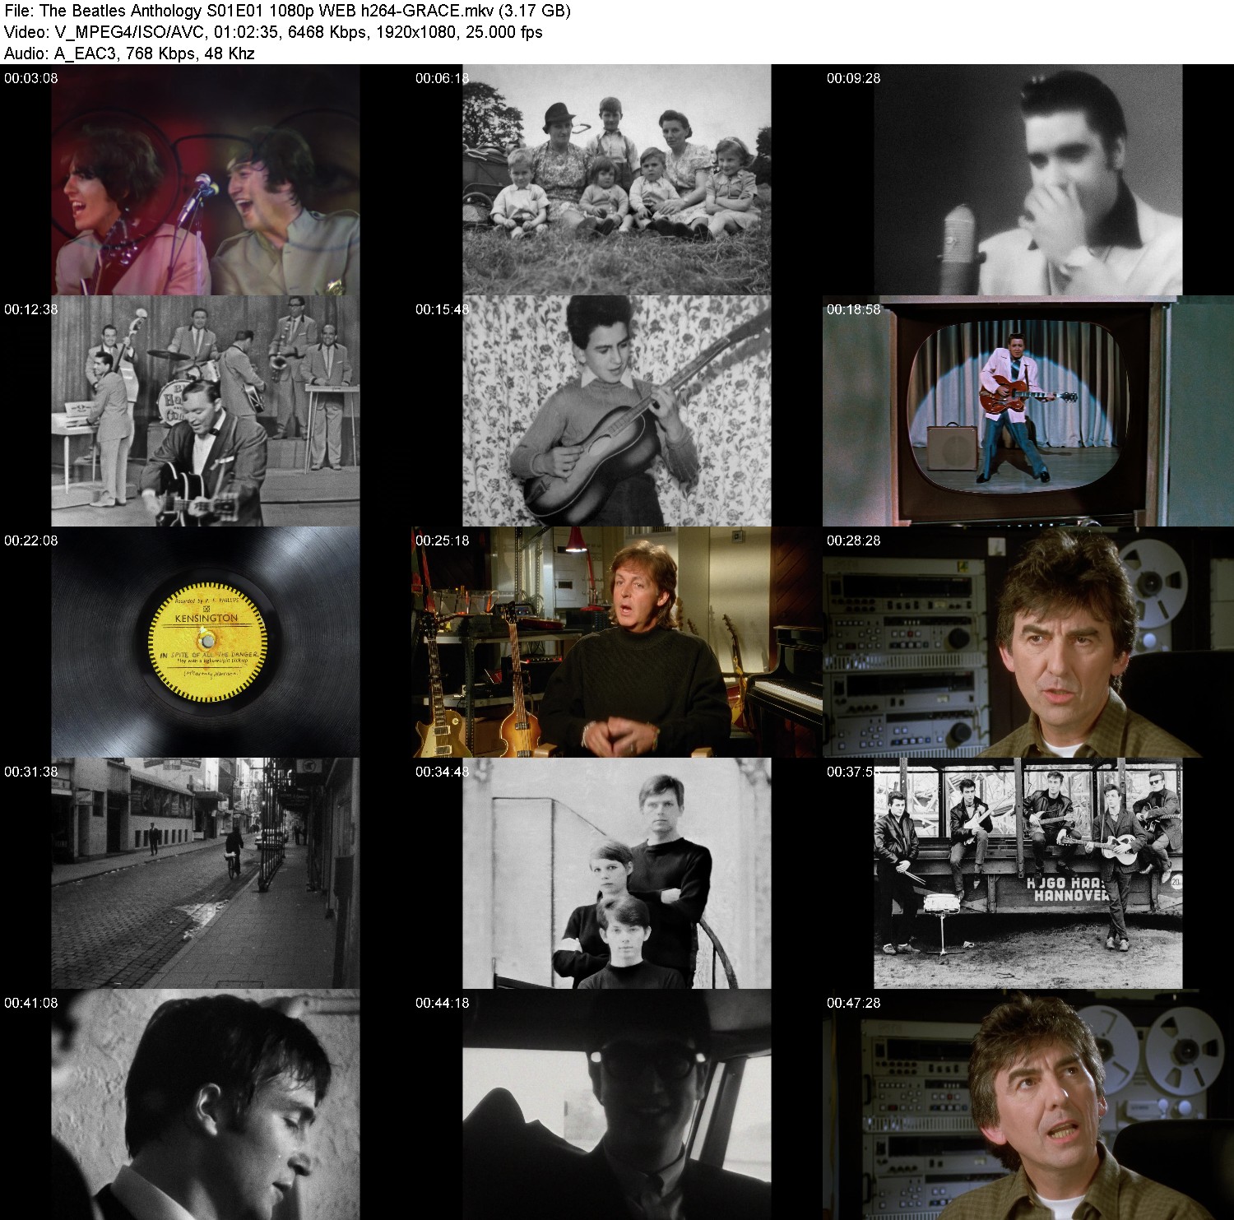
Task: Open the Hannover wagon band thumbnail at 00:37:58
Action: point(1028,873)
